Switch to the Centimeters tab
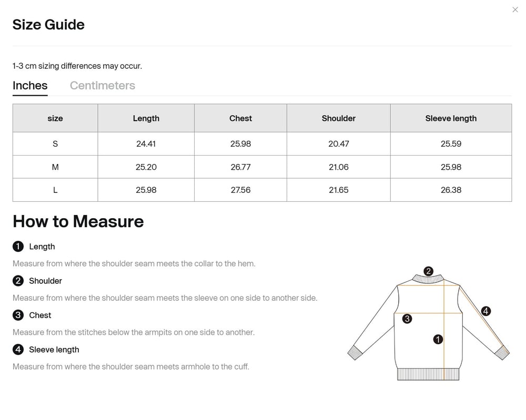 click(103, 86)
